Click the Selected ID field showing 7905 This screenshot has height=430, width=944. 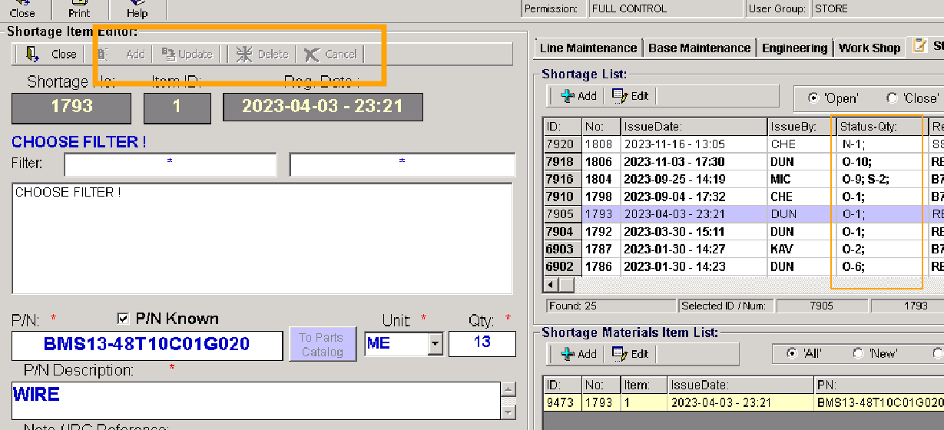pos(820,306)
